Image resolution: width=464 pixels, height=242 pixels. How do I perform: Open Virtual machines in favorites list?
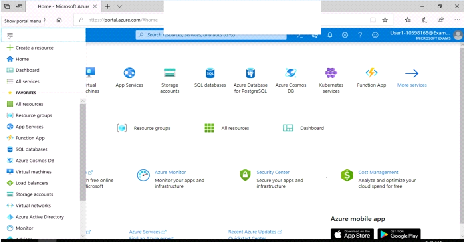[34, 172]
